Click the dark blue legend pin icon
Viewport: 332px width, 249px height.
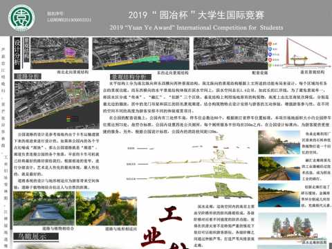pos(270,55)
